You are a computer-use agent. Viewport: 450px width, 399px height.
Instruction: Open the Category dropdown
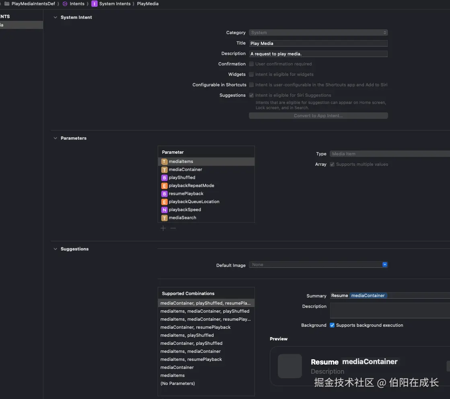pos(318,33)
